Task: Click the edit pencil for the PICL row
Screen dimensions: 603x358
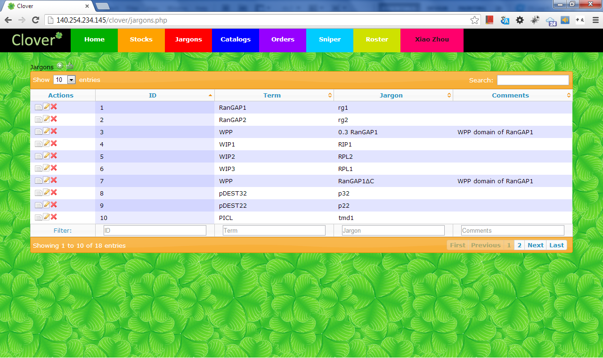Action: 46,217
